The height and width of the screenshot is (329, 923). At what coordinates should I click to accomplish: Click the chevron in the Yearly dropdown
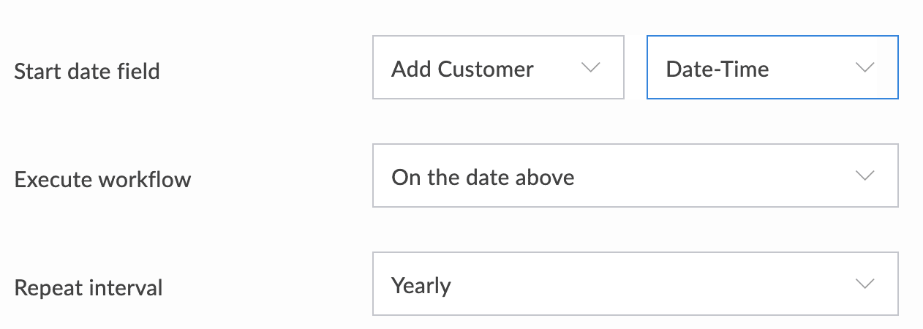(x=864, y=284)
